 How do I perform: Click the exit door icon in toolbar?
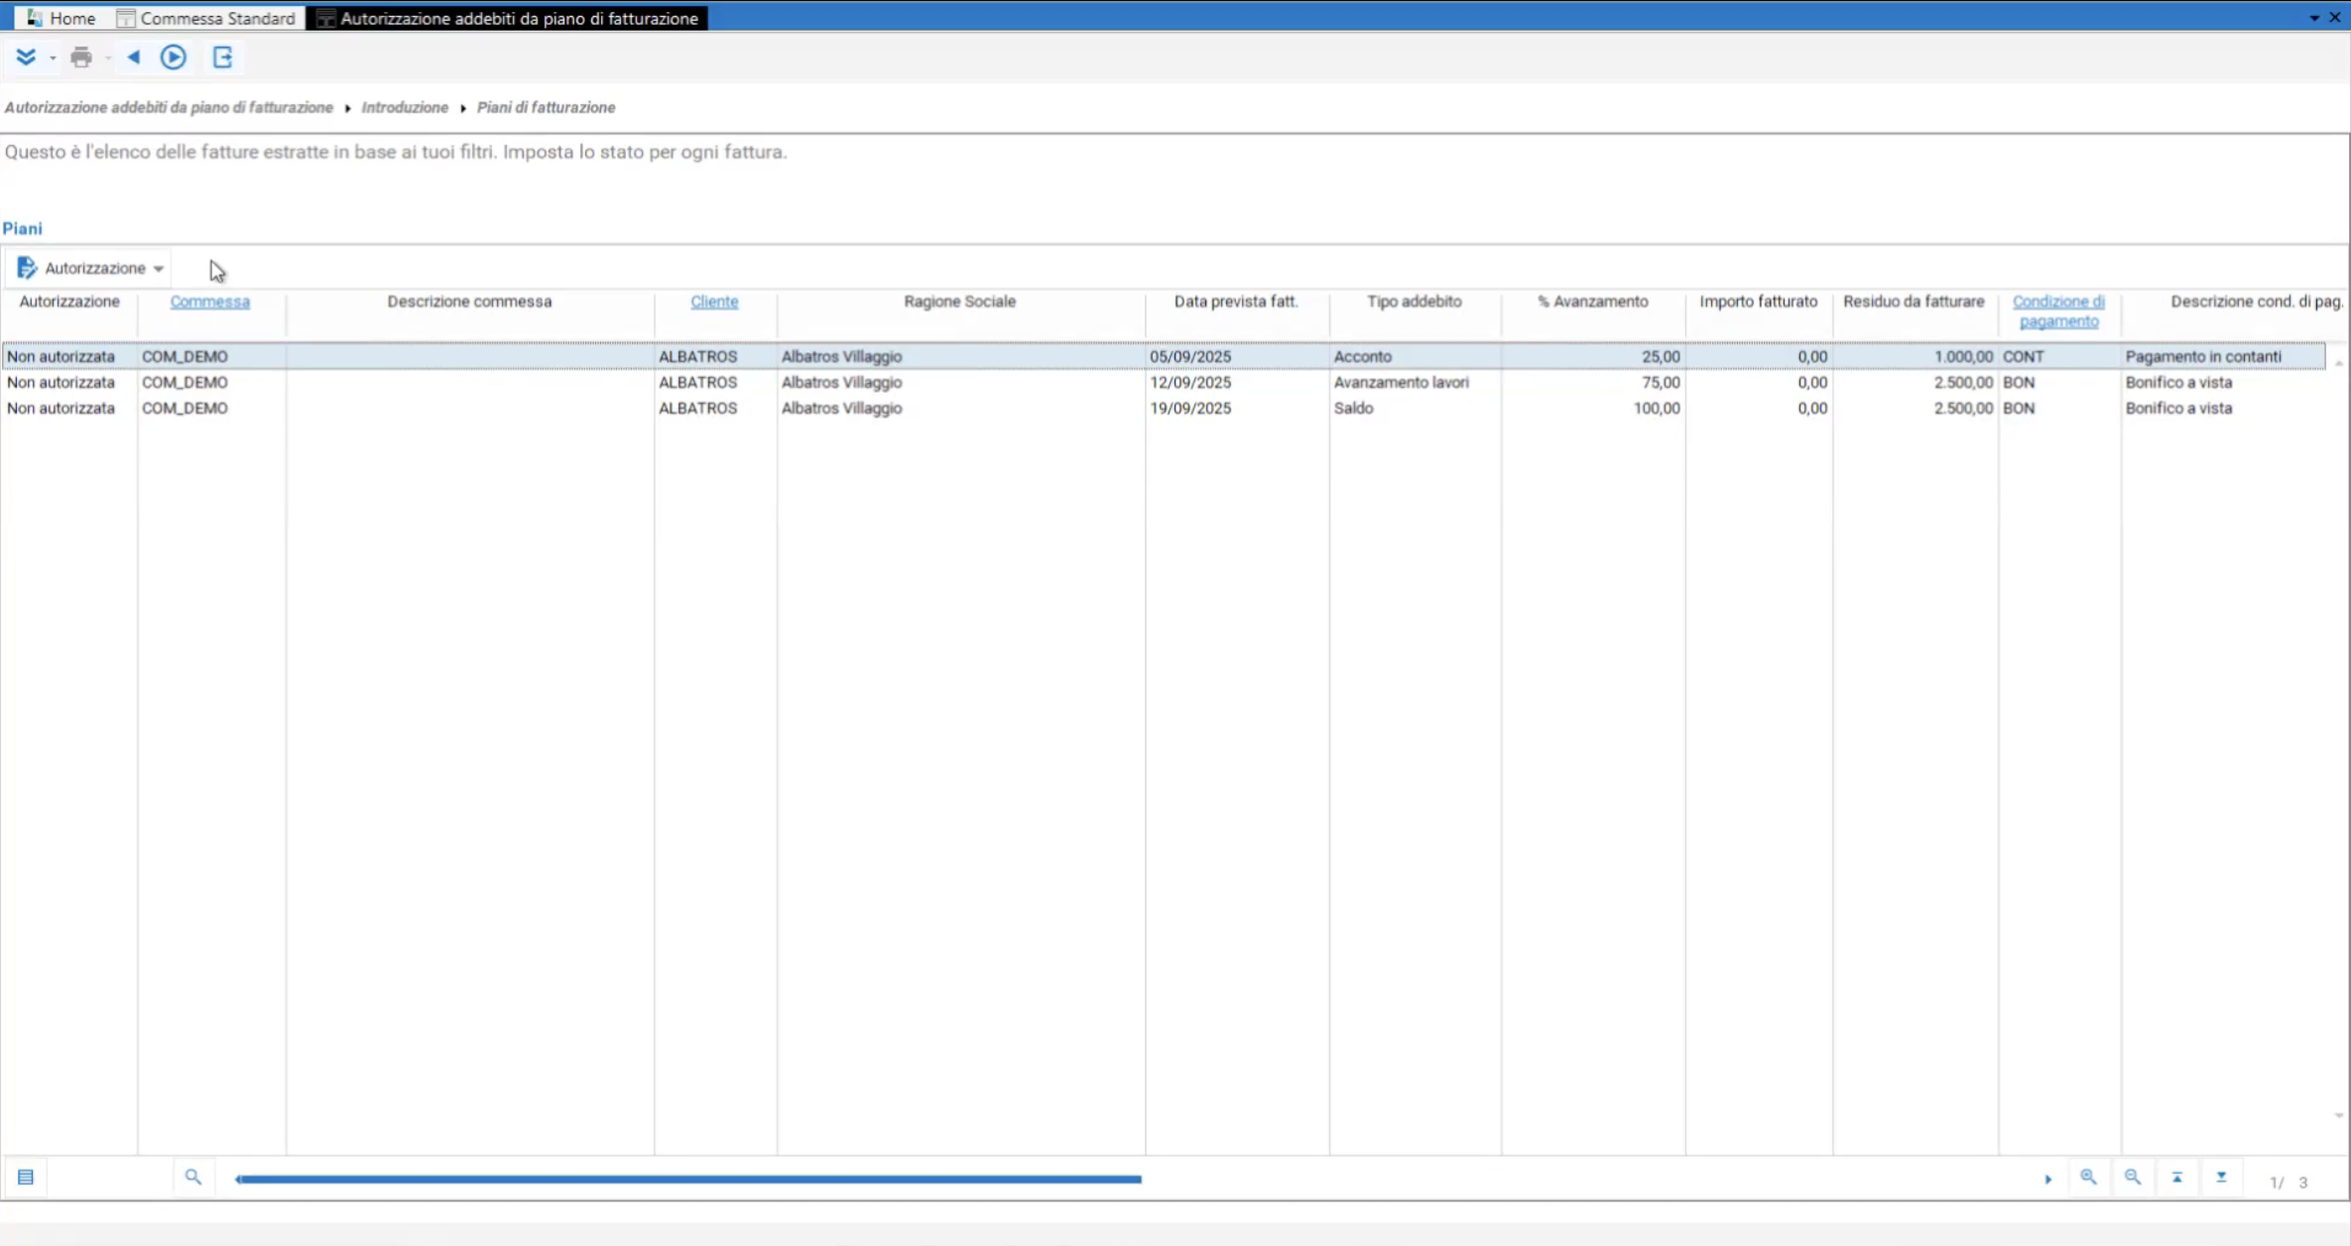[x=223, y=58]
